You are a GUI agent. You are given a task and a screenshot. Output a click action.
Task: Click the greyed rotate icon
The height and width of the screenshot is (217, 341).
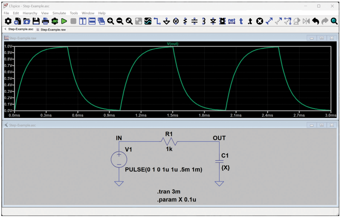297,21
